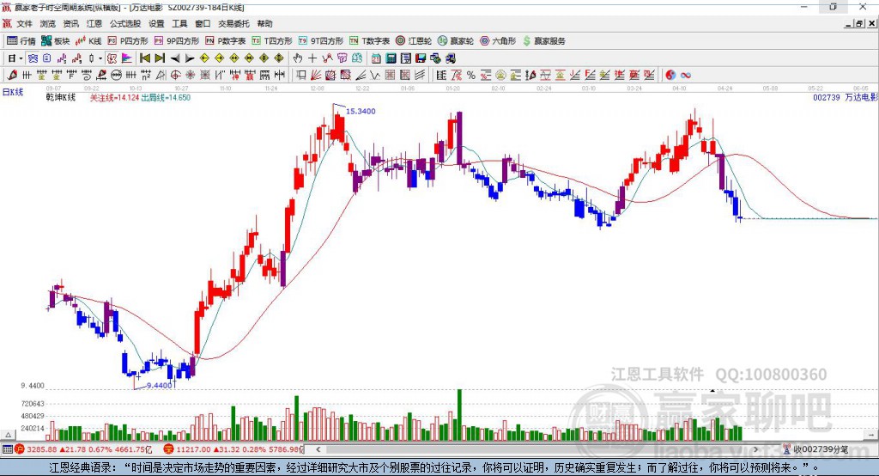Click the yin-yang Taiji icon

click(x=670, y=76)
